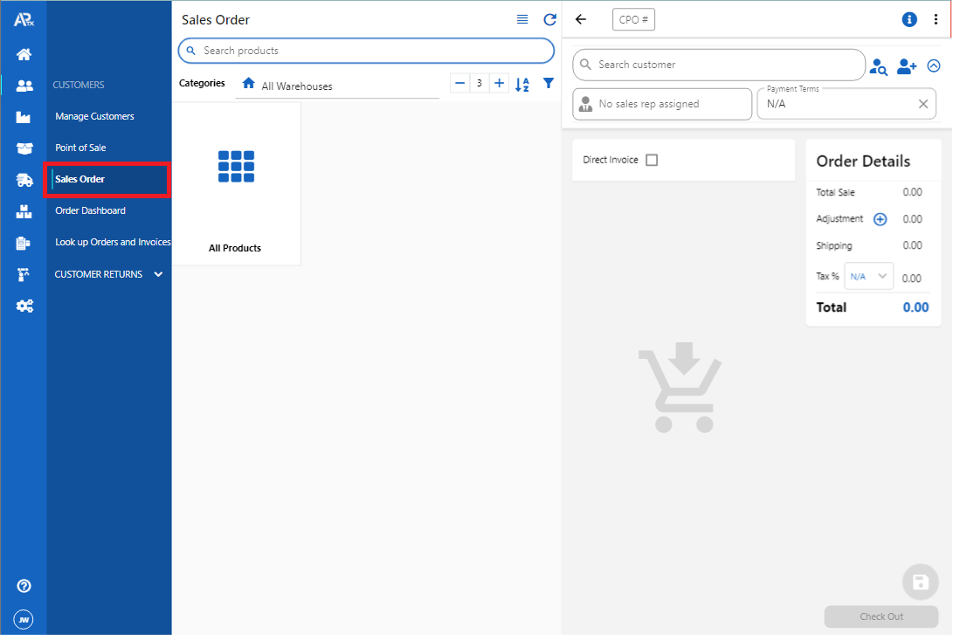Open the Tax % dropdown

pyautogui.click(x=868, y=277)
